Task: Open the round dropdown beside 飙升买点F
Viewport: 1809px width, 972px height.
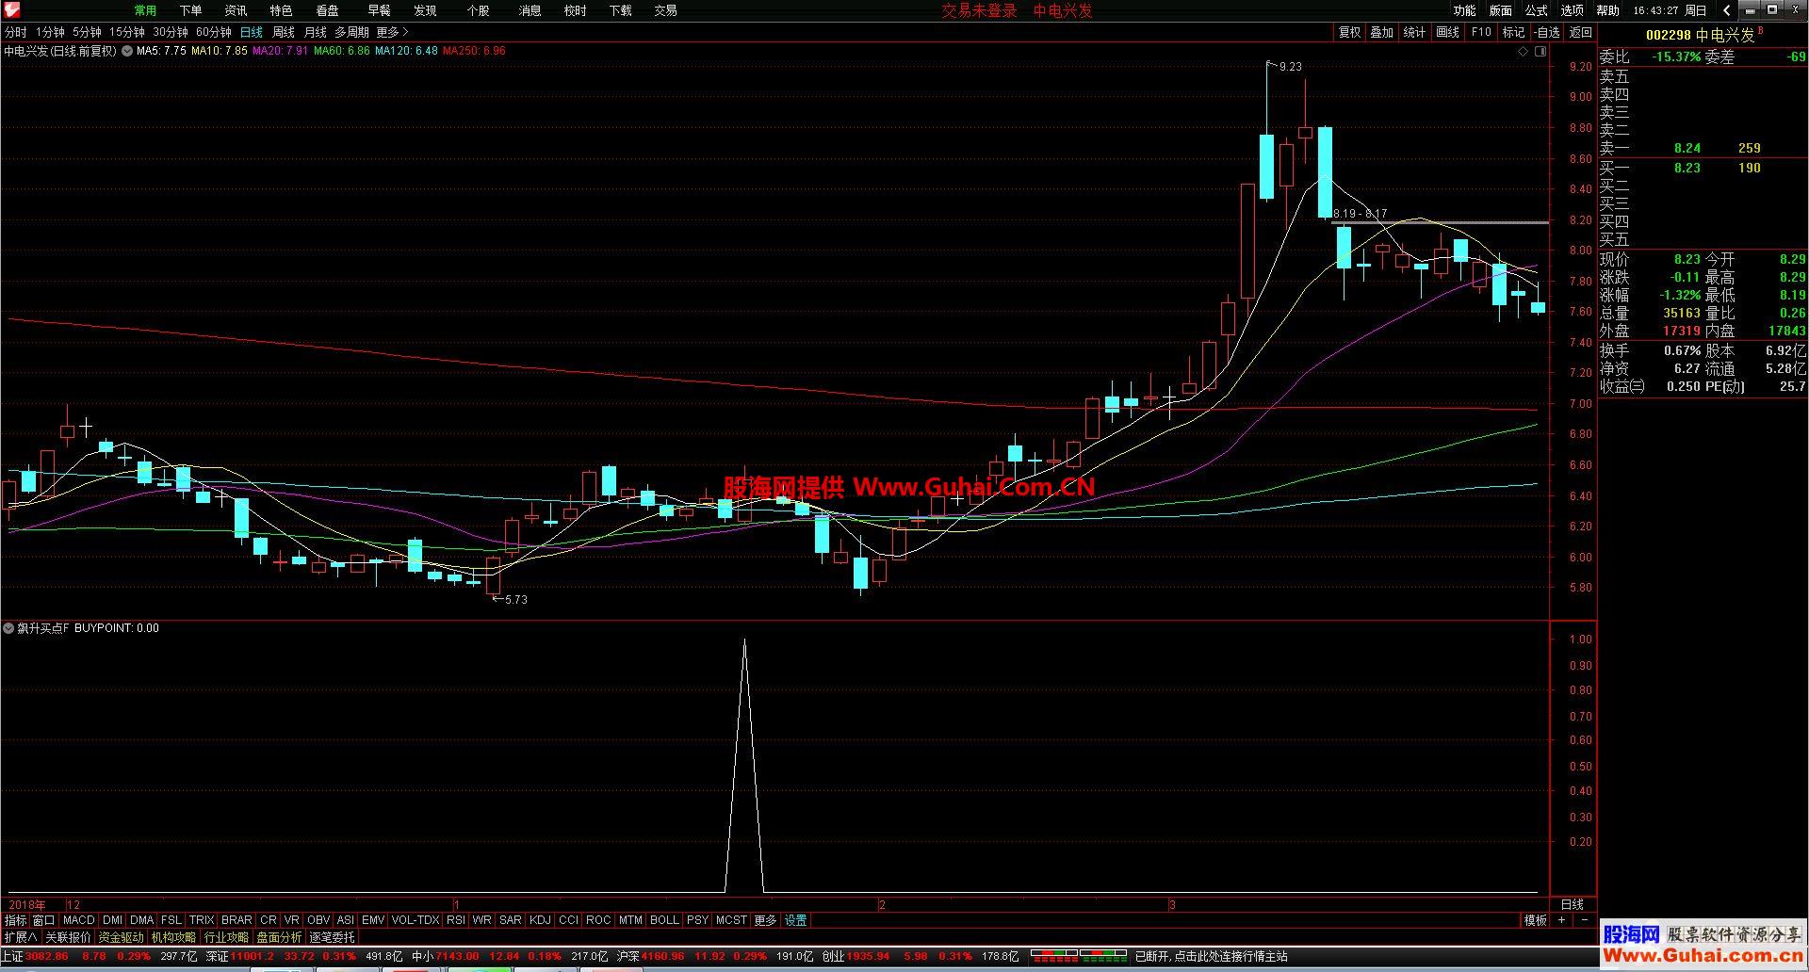Action: coord(8,628)
